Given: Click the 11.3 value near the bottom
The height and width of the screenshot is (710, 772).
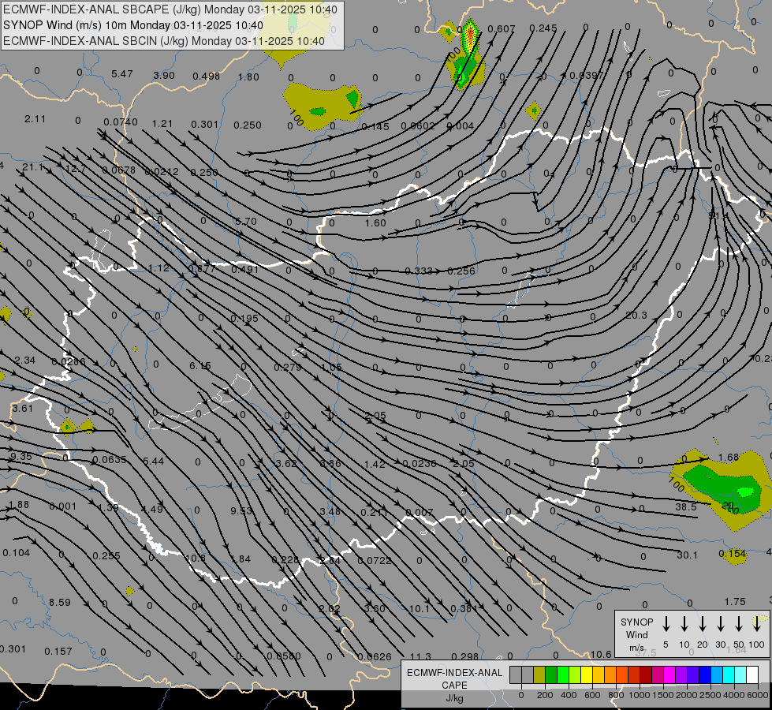Looking at the screenshot, I should 420,656.
